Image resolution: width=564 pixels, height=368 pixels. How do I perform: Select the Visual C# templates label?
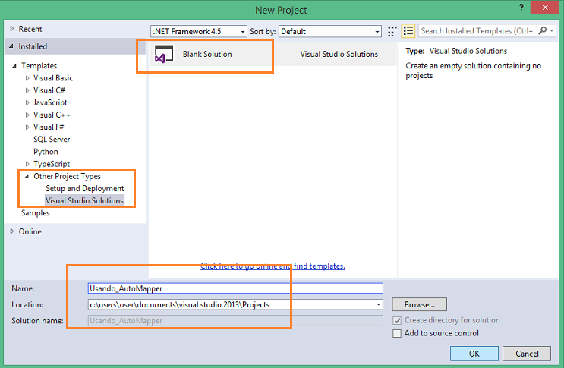[x=49, y=90]
